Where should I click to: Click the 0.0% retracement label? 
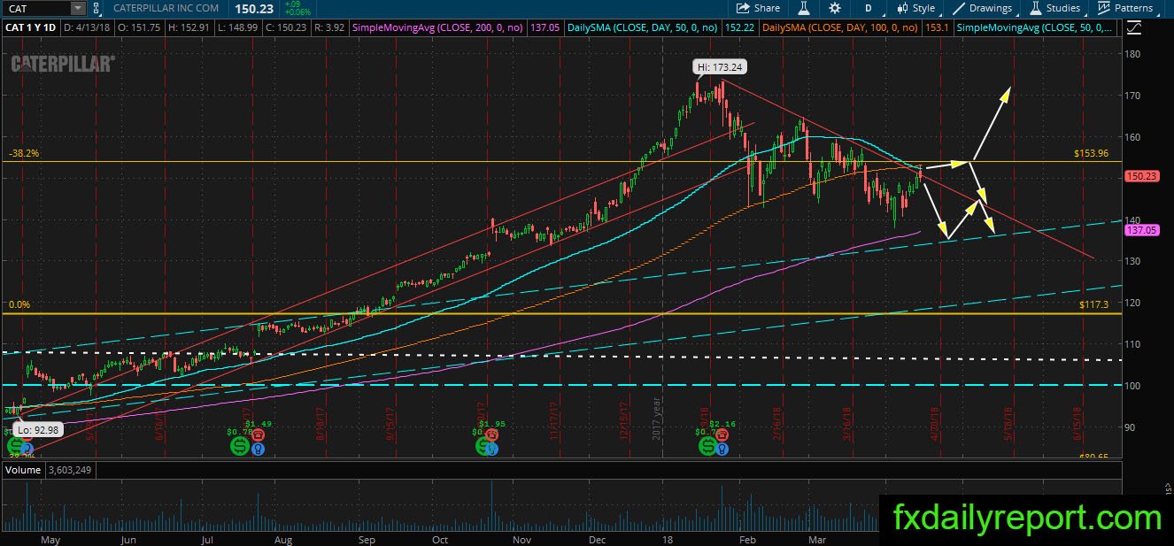pyautogui.click(x=19, y=304)
